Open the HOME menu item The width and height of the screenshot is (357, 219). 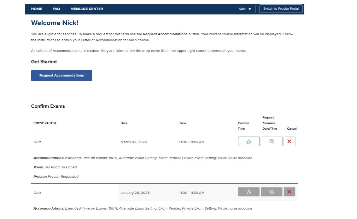click(36, 9)
